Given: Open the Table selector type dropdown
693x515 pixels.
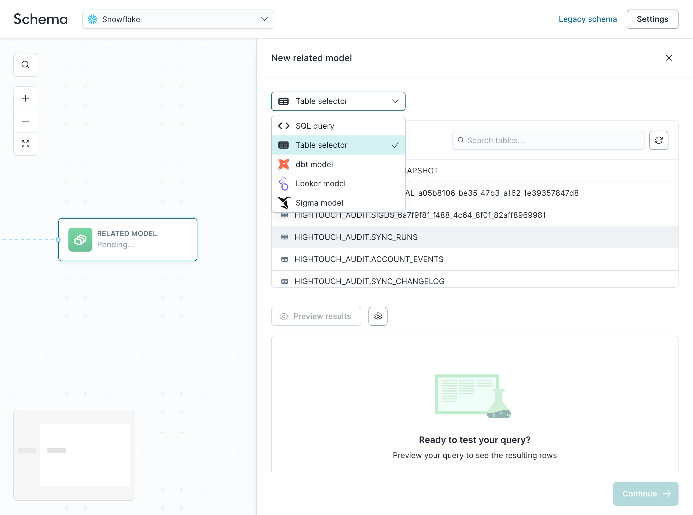Looking at the screenshot, I should tap(338, 101).
